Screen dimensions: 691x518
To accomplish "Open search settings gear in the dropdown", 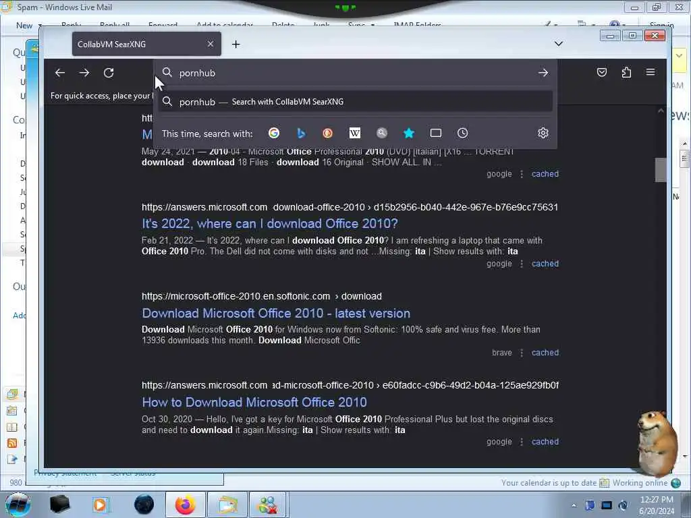I will tap(543, 133).
